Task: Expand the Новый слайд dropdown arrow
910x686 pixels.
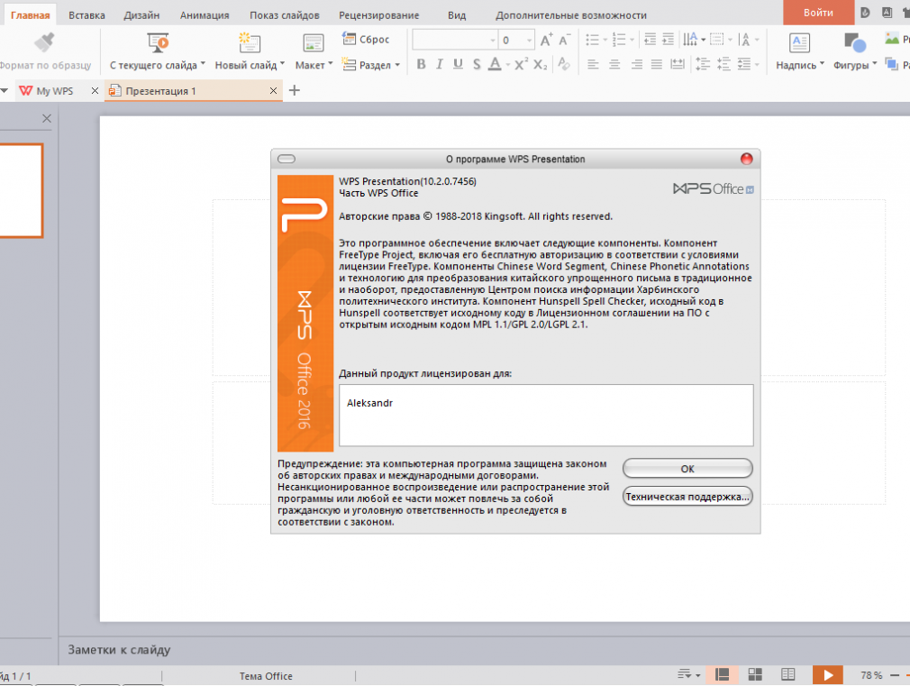Action: pyautogui.click(x=283, y=63)
